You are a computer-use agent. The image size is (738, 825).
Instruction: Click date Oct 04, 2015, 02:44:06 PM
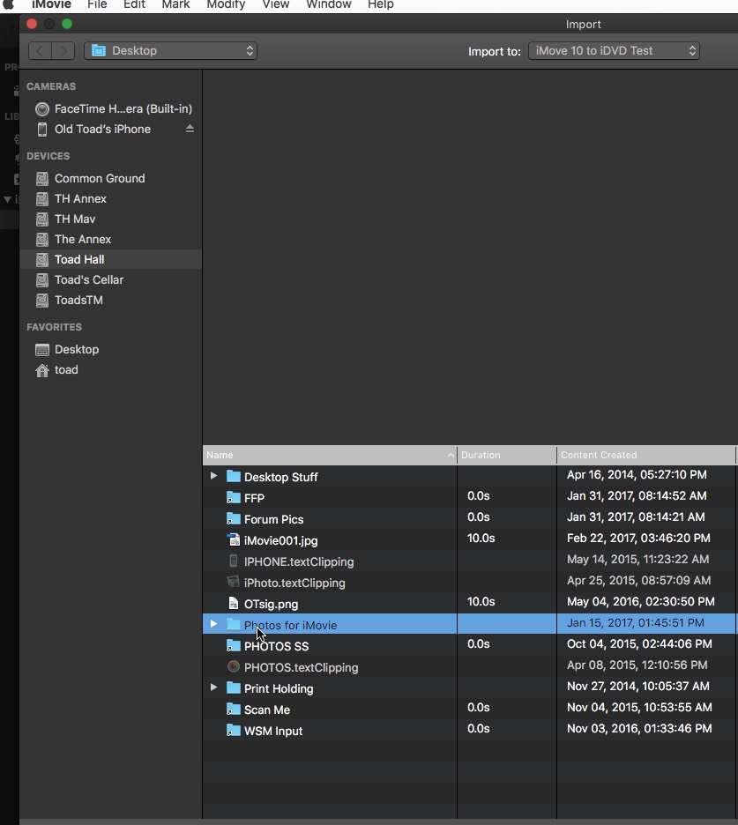tap(639, 643)
